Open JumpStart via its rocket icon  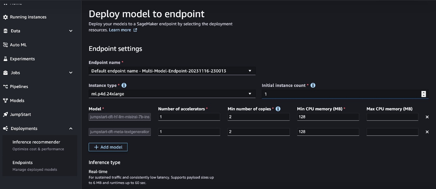tap(5, 115)
